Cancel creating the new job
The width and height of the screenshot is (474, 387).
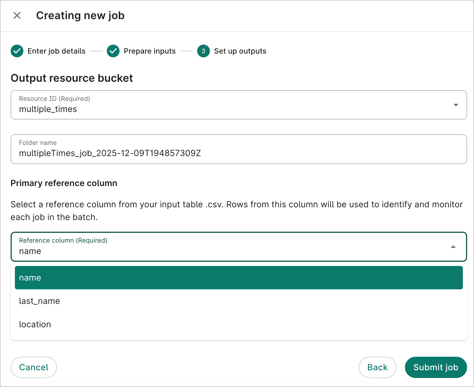tap(33, 367)
